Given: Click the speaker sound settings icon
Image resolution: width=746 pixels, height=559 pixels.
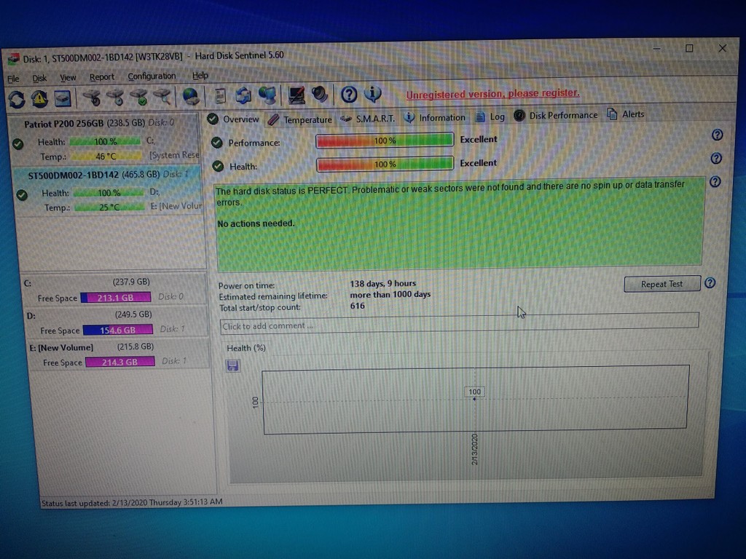Looking at the screenshot, I should click(319, 95).
